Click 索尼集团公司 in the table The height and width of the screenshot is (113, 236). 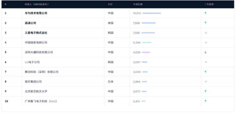point(33,82)
